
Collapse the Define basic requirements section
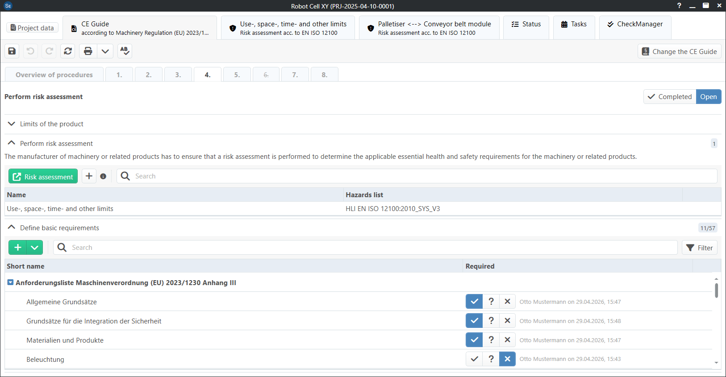[12, 227]
